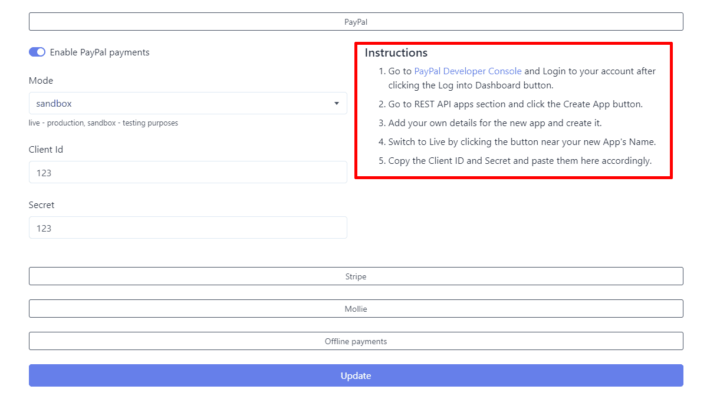Screen dimensions: 720x409
Task: Open the PayPal Developer Console link
Action: (468, 71)
